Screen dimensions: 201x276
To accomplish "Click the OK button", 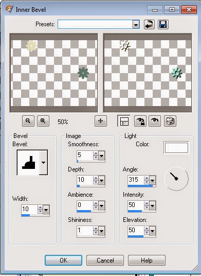I will point(63,260).
